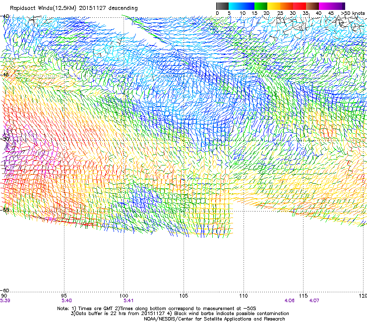The width and height of the screenshot is (367, 322).
Task: Click the NOAA/NESDIS credit line
Action: click(x=214, y=319)
